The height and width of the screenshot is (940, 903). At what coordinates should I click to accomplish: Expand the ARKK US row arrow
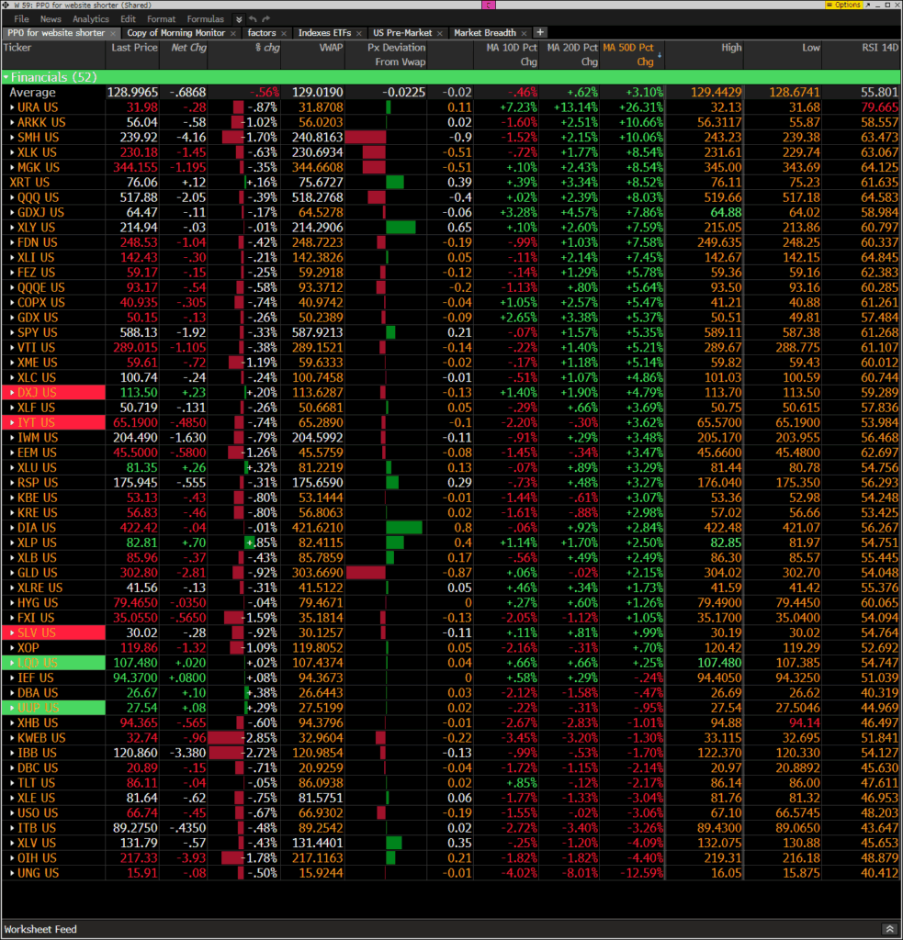point(12,122)
